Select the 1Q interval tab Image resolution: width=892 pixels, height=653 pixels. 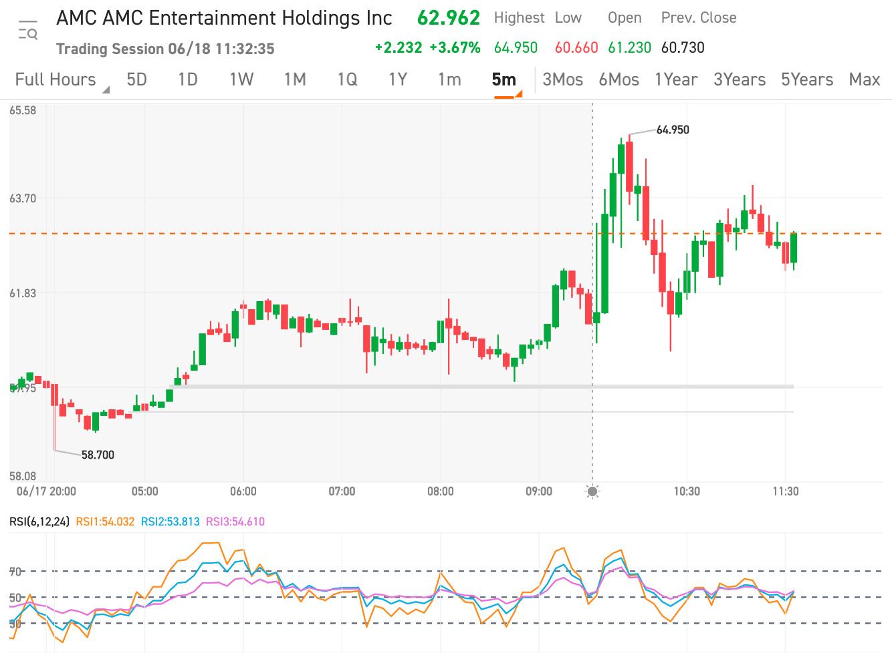(x=347, y=79)
